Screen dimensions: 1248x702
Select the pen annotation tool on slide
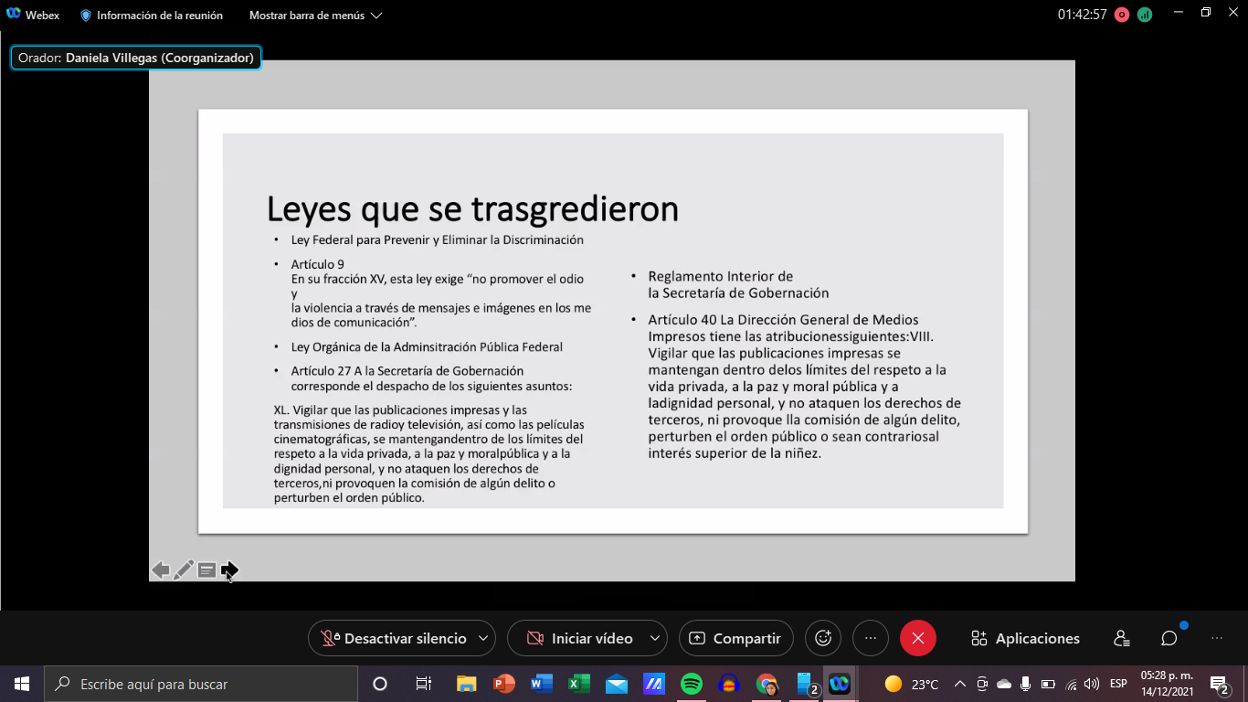184,570
